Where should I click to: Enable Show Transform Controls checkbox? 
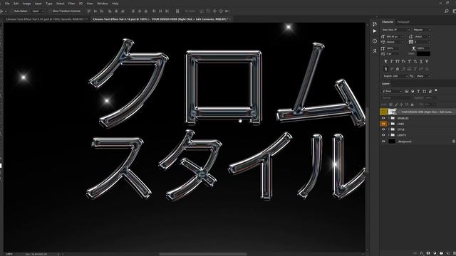tap(50, 11)
